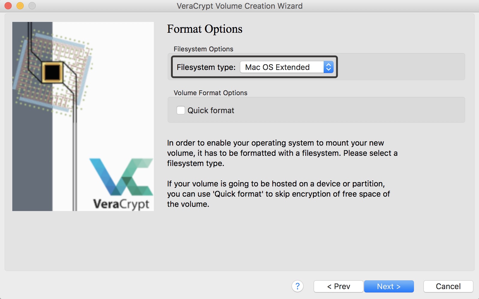The image size is (479, 299).
Task: Click the 'Format Options' heading
Action: (205, 29)
